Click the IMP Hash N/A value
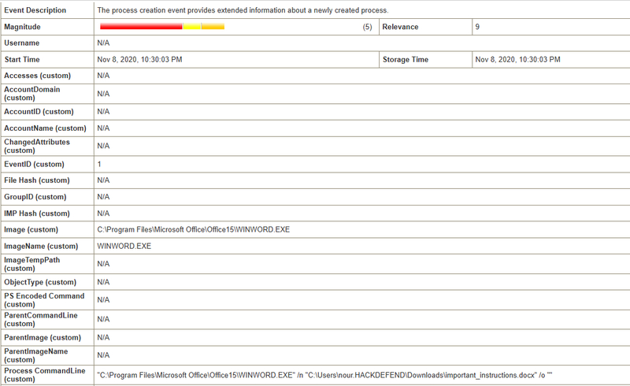Image resolution: width=630 pixels, height=386 pixels. [103, 213]
